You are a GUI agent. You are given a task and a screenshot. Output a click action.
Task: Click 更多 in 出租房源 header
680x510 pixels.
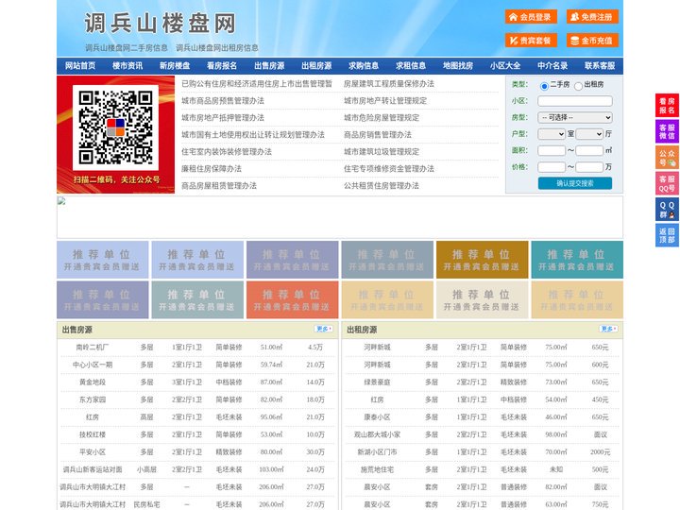tap(608, 330)
